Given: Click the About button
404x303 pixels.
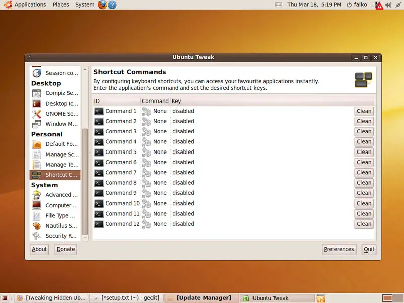Looking at the screenshot, I should point(39,249).
